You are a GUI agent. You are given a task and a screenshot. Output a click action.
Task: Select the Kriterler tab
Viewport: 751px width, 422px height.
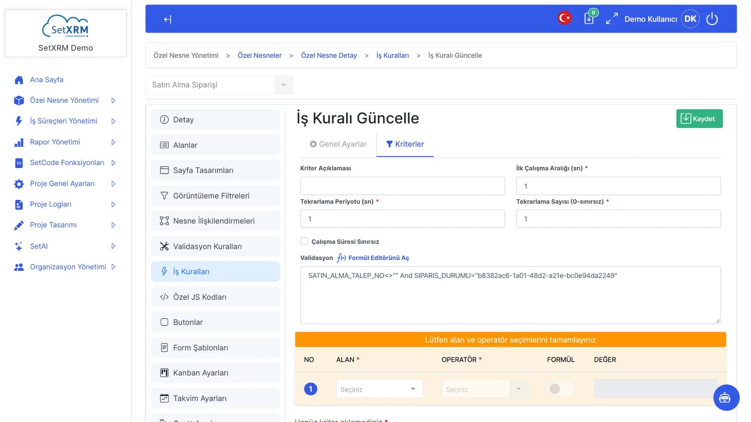pos(405,144)
